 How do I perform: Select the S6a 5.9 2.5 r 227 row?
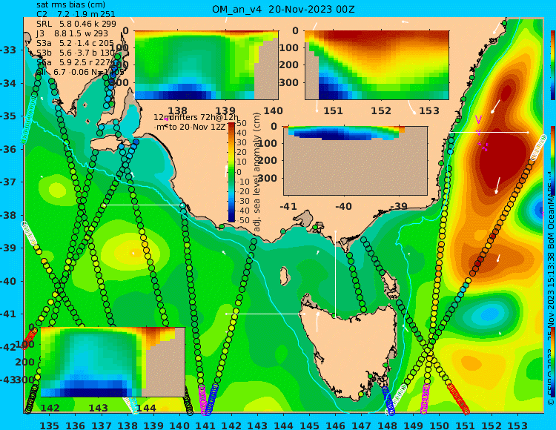75,62
